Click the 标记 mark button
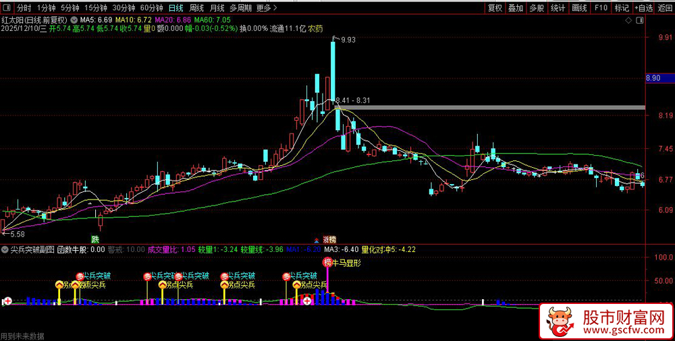 click(622, 7)
